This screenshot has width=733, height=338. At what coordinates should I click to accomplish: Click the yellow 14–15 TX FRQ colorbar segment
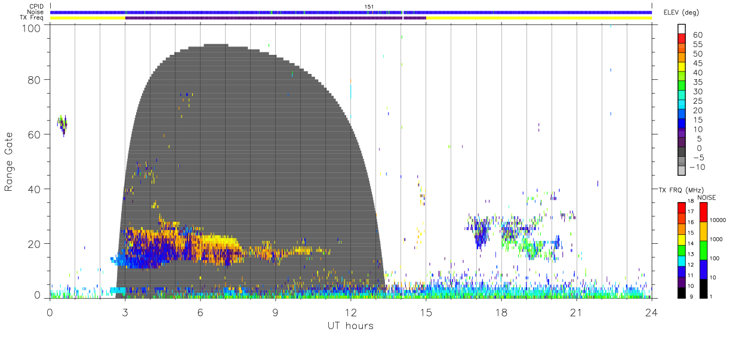tap(682, 239)
